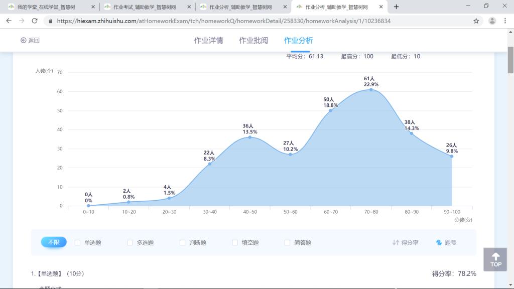Toggle the 填空题 checkbox
The image size is (514, 289).
235,243
